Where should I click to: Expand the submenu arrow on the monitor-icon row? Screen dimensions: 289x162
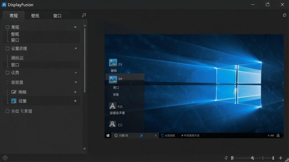[x=75, y=92]
